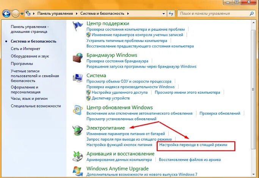Click the Система и безопасность breadcrumb

click(x=102, y=14)
